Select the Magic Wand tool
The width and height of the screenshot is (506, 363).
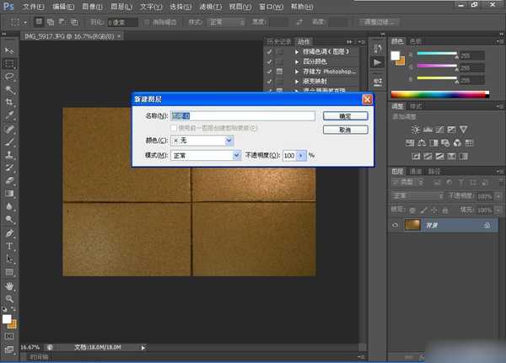(10, 88)
